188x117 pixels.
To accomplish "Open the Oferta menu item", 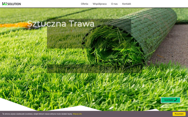I will (x=84, y=4).
